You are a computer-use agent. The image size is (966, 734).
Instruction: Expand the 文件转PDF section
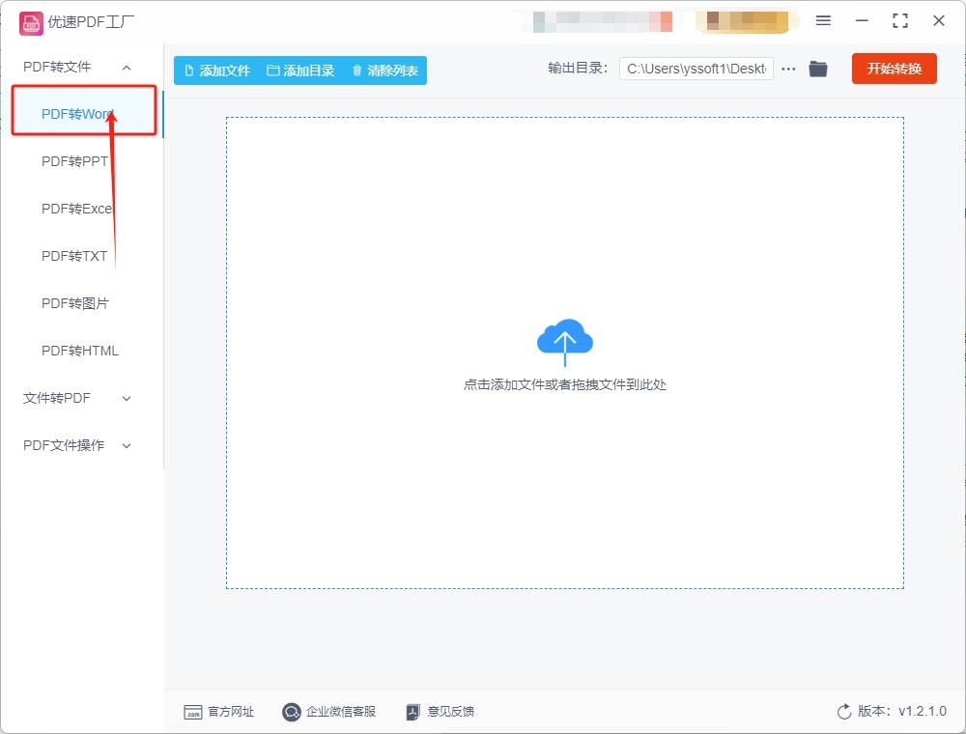point(77,399)
